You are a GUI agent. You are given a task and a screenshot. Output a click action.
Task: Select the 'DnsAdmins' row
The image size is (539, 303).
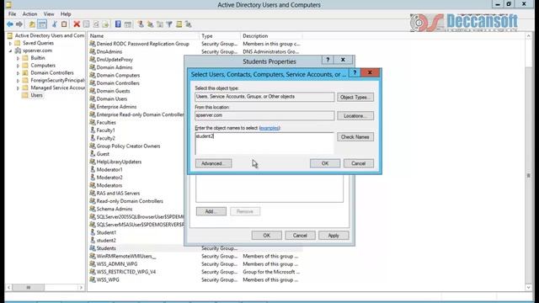[106, 51]
